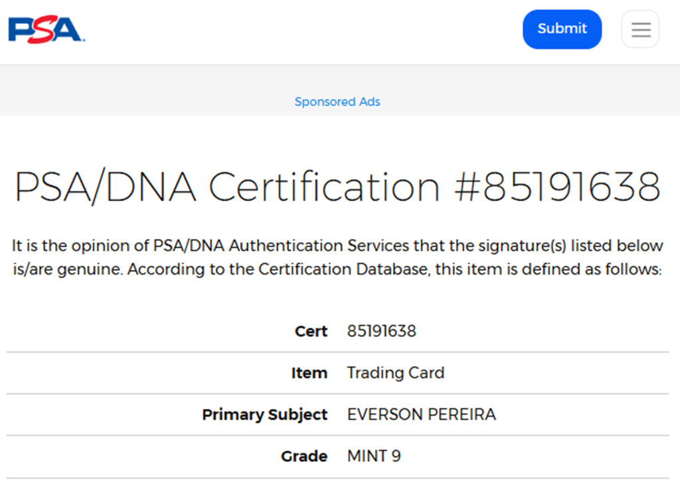The width and height of the screenshot is (680, 499).
Task: Select the cert value 85191638 in table
Action: tap(381, 331)
